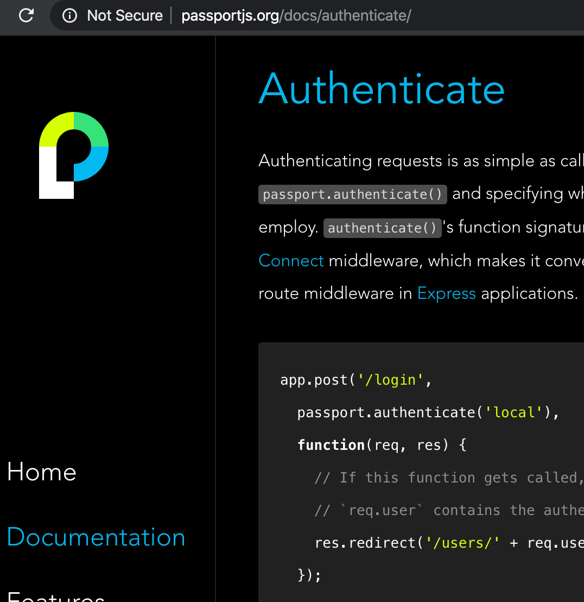
Task: Click the passport.authenticate() inline code snippet
Action: coord(352,194)
